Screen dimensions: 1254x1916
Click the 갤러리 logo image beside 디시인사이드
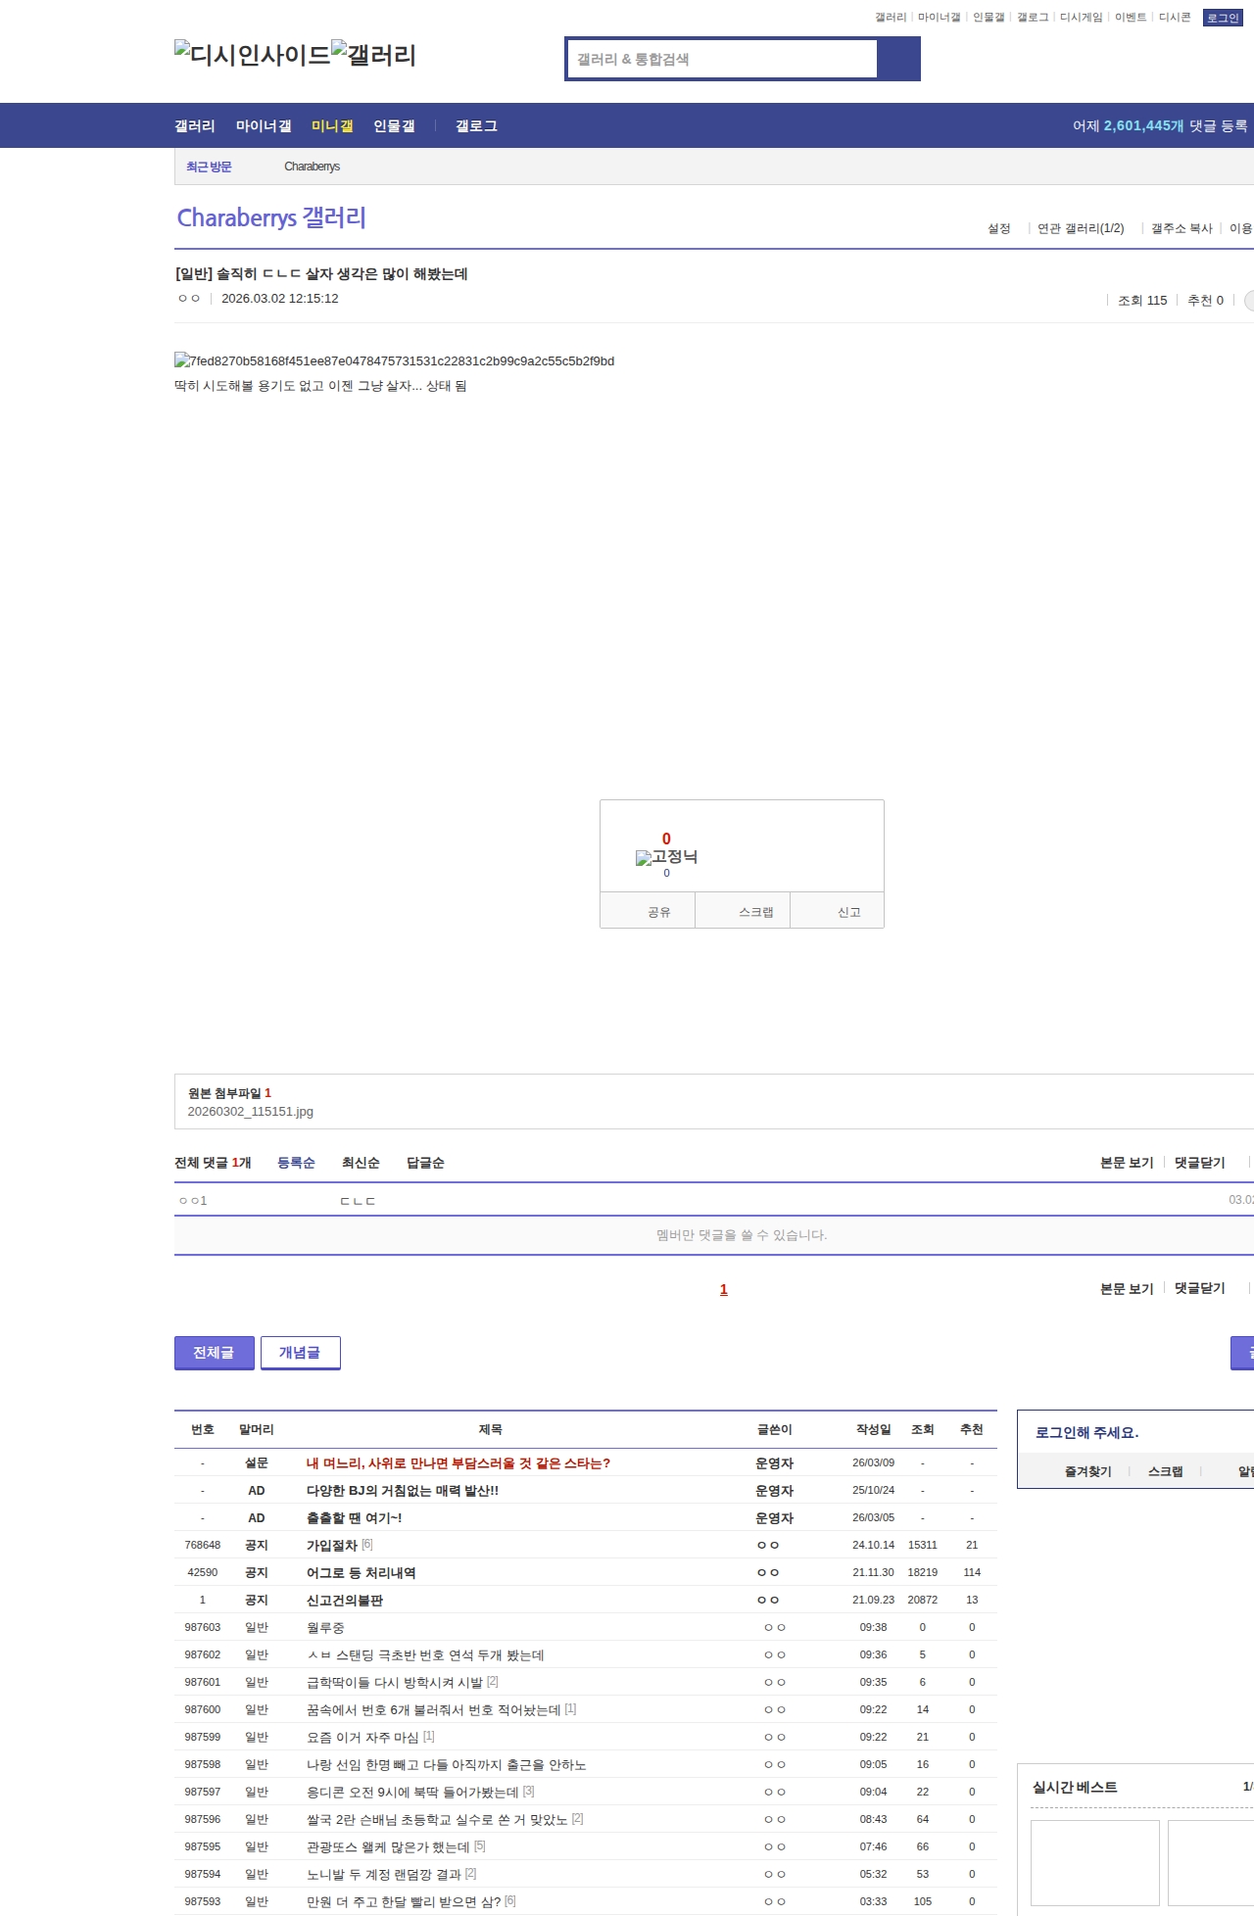click(373, 55)
